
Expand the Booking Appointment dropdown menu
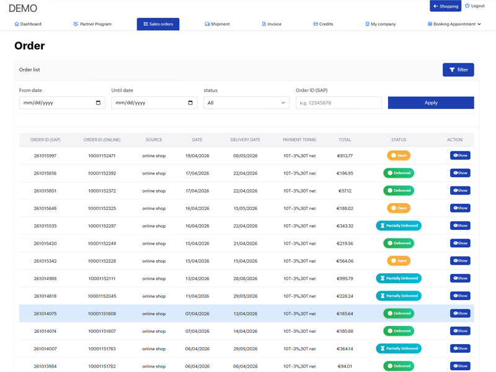tap(454, 24)
